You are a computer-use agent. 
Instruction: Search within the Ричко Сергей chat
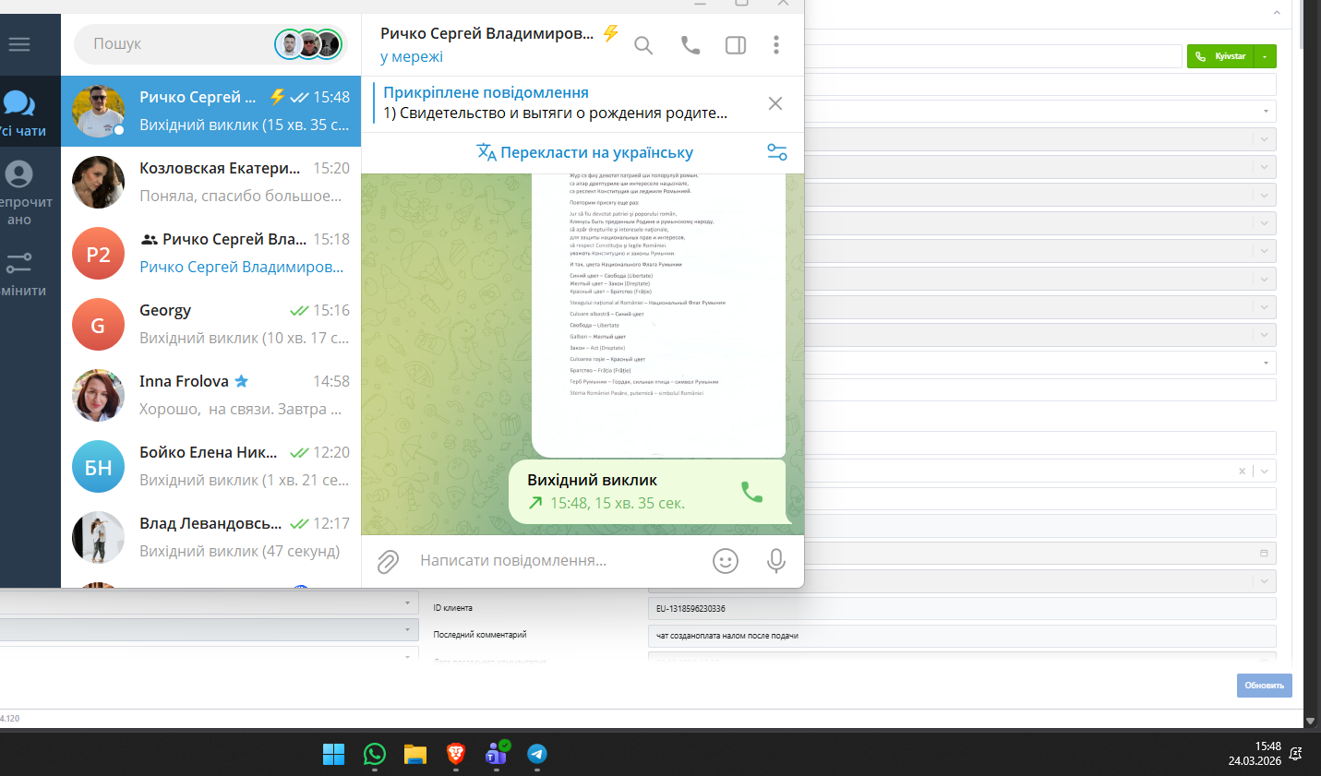(643, 45)
